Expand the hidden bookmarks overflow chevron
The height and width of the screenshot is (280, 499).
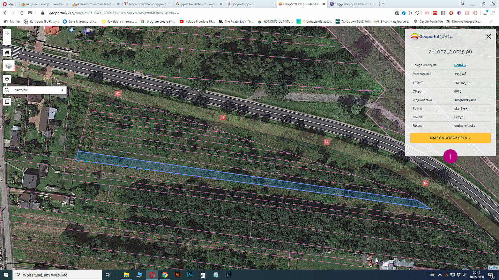(x=491, y=21)
